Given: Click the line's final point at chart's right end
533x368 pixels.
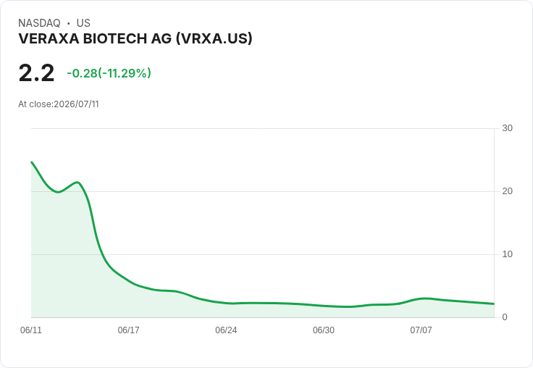Looking at the screenshot, I should click(x=494, y=304).
